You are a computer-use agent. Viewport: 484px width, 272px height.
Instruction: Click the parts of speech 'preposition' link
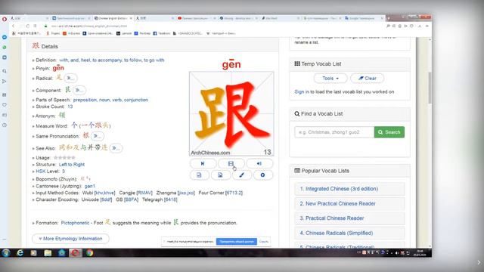pos(85,100)
